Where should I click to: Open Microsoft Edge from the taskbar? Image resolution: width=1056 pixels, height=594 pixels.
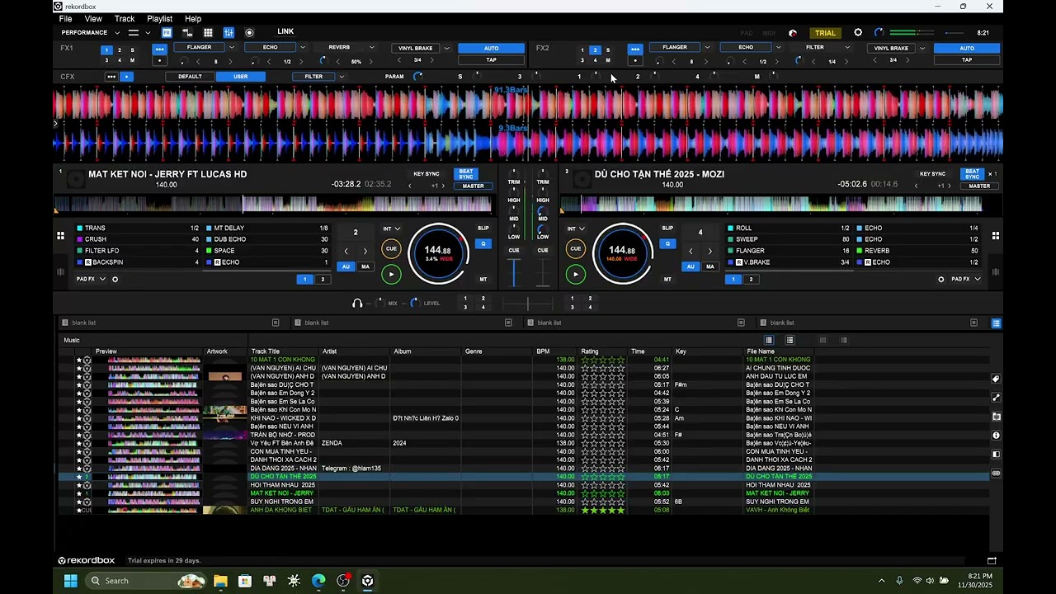(x=318, y=581)
